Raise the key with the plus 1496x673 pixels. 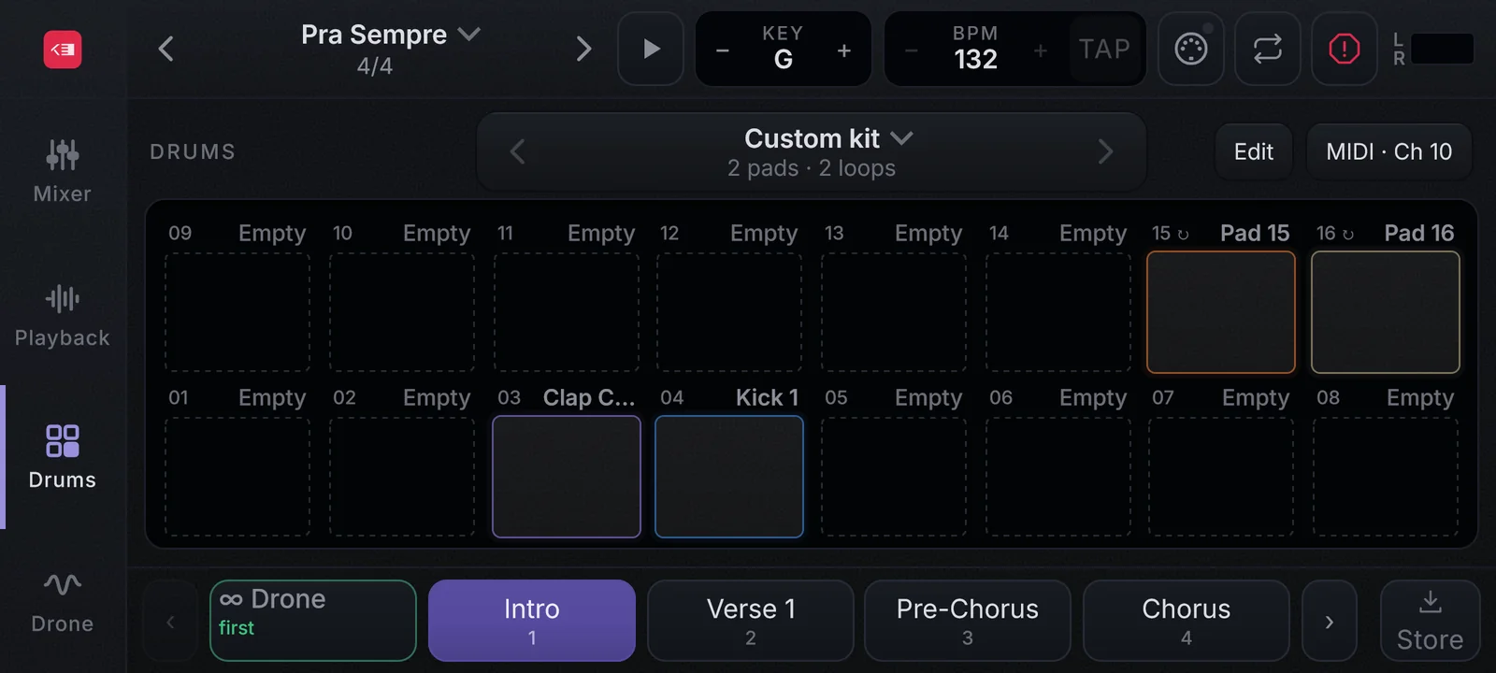[x=844, y=50]
